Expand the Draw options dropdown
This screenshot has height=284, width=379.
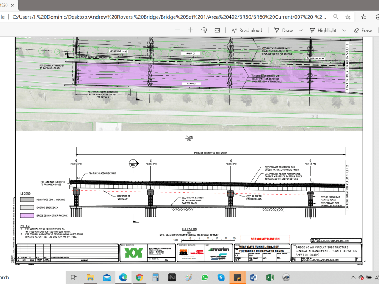[x=301, y=30]
